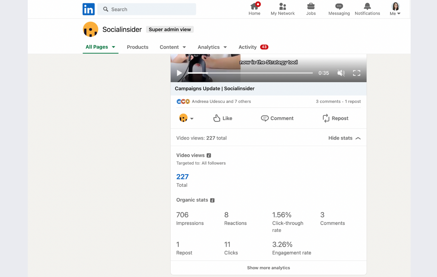This screenshot has width=437, height=277.
Task: Click the Super admin view badge
Action: pos(170,29)
